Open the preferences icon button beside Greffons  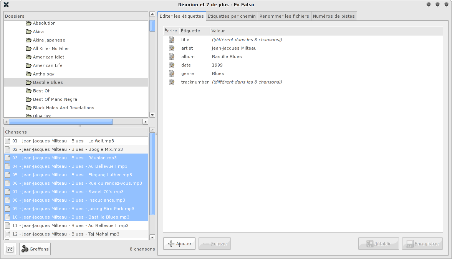10,249
